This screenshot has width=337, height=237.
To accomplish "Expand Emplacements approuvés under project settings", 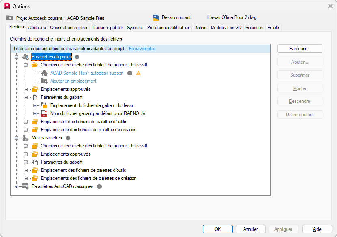I will 26,89.
